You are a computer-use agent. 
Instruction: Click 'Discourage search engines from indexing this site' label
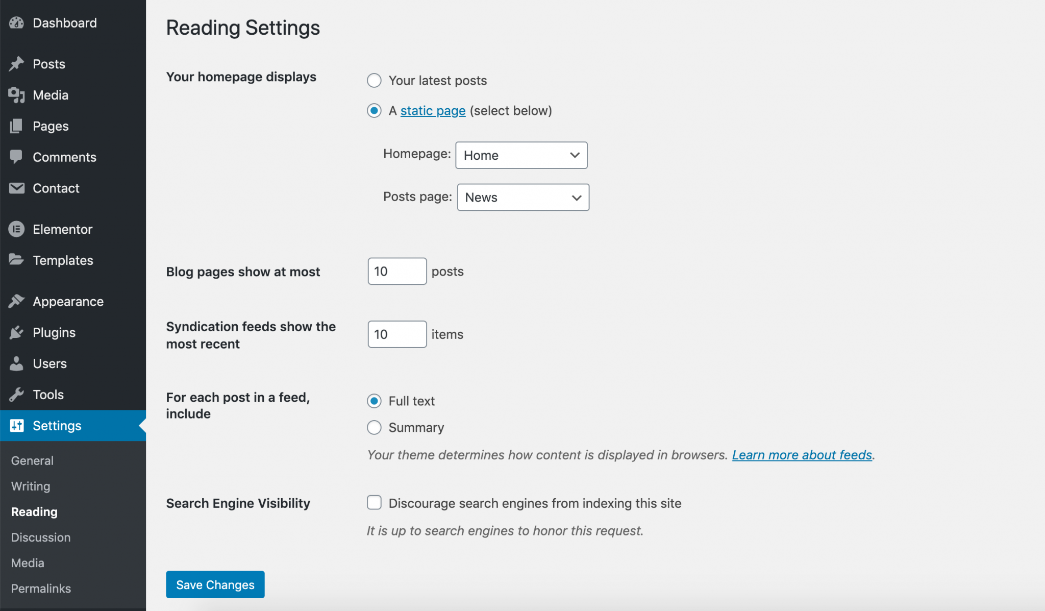point(535,503)
